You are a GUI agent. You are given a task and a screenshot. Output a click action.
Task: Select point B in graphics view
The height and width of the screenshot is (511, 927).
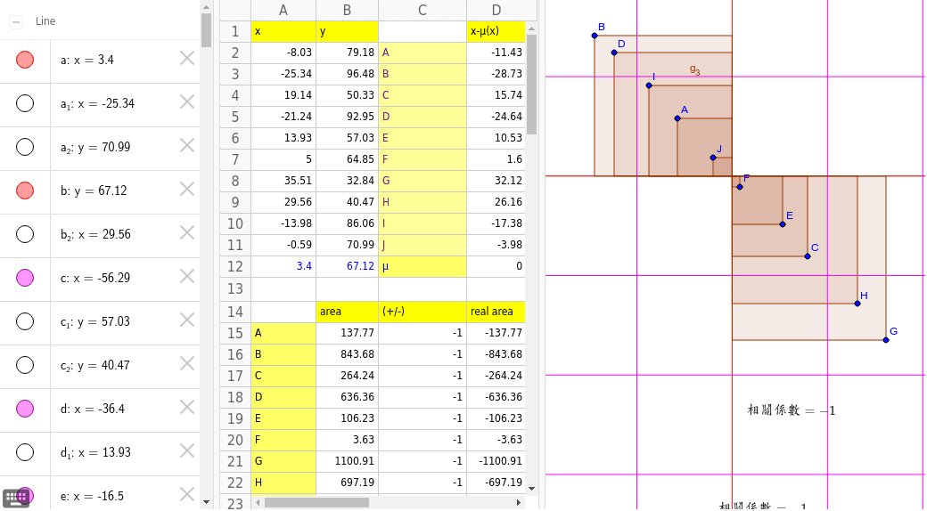(x=595, y=36)
